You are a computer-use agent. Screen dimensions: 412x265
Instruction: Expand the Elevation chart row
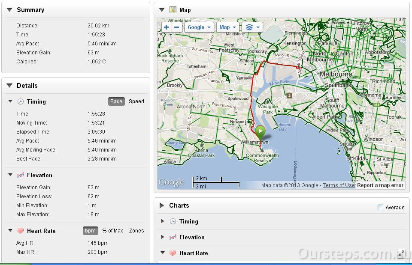163,237
